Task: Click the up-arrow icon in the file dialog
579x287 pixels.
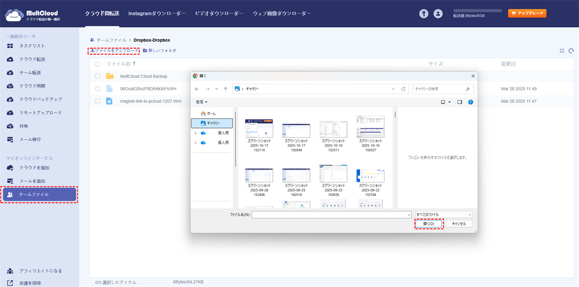Action: [x=226, y=89]
